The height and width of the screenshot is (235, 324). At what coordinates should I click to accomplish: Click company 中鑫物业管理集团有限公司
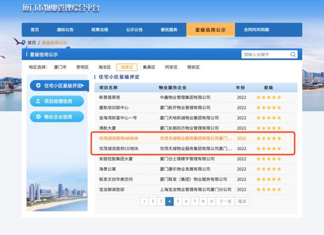point(185,97)
